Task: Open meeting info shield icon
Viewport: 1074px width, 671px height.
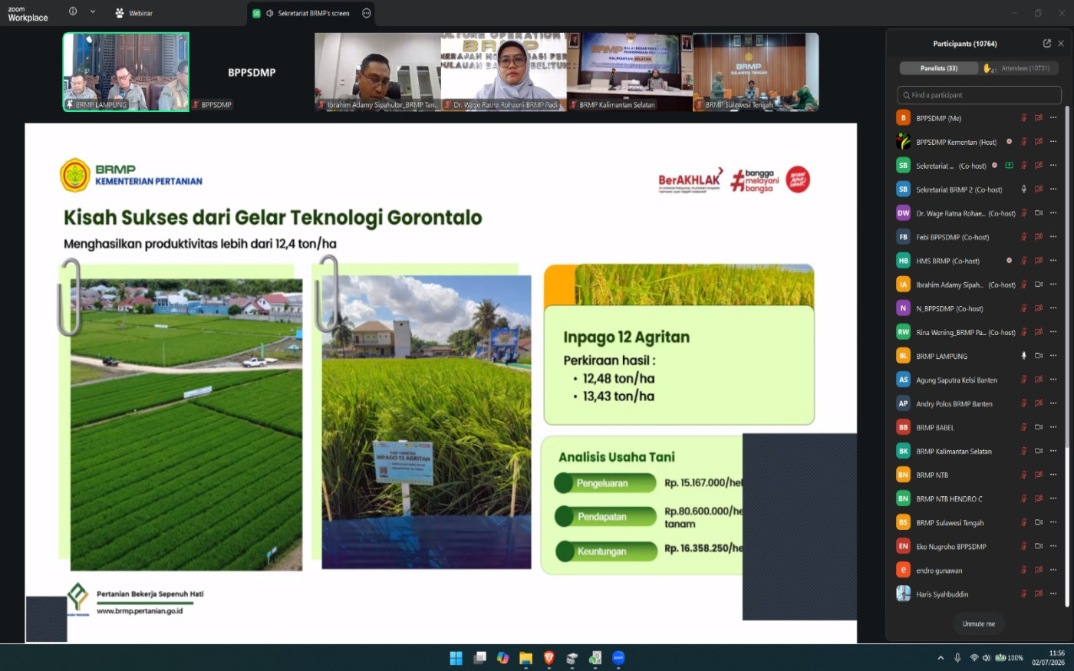Action: click(x=73, y=12)
